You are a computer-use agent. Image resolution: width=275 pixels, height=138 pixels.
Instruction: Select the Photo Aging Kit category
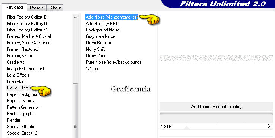tap(21, 114)
